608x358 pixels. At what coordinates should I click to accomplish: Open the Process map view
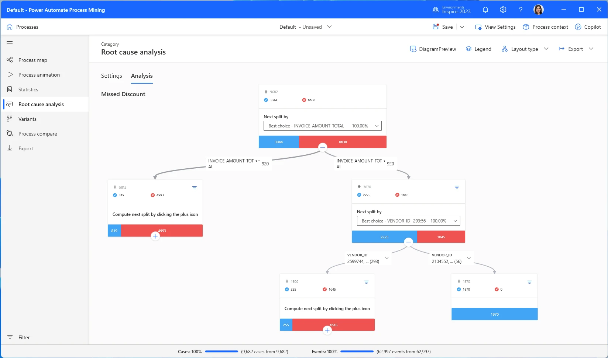coord(32,60)
